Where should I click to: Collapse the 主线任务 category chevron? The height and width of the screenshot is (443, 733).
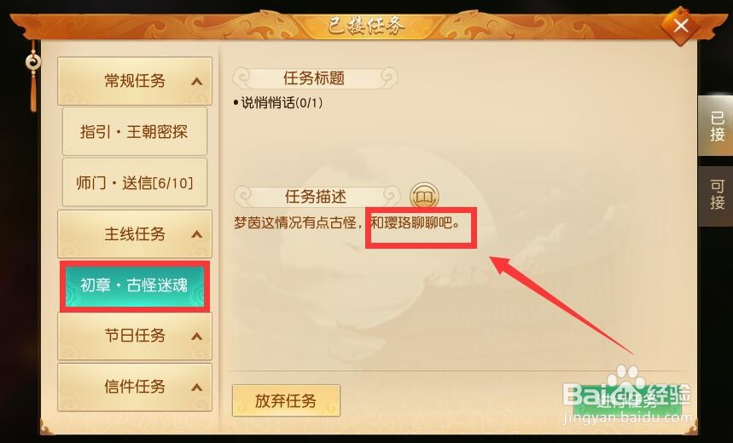(197, 234)
